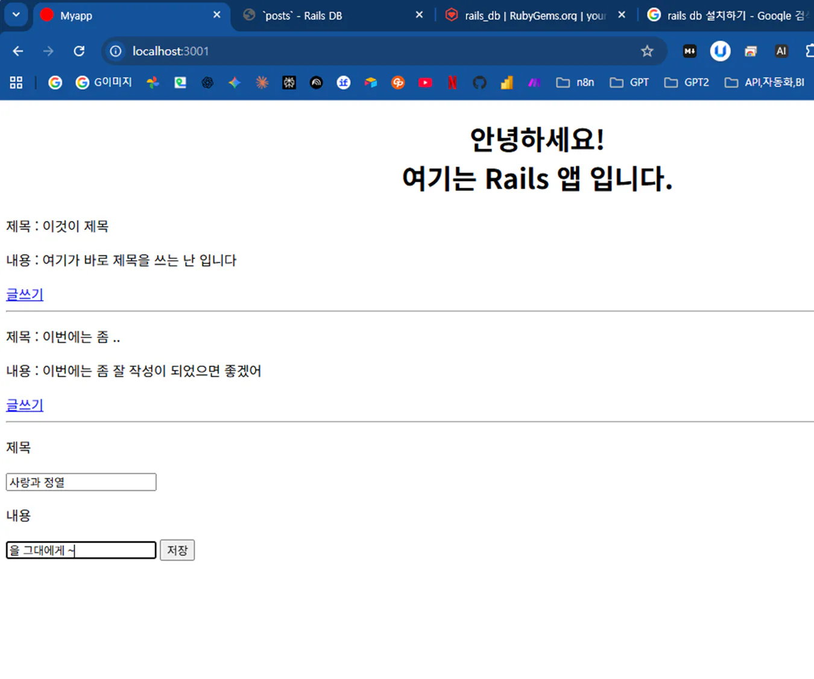Open the YouTube bookmark icon
Viewport: 814px width, 679px height.
click(x=424, y=83)
